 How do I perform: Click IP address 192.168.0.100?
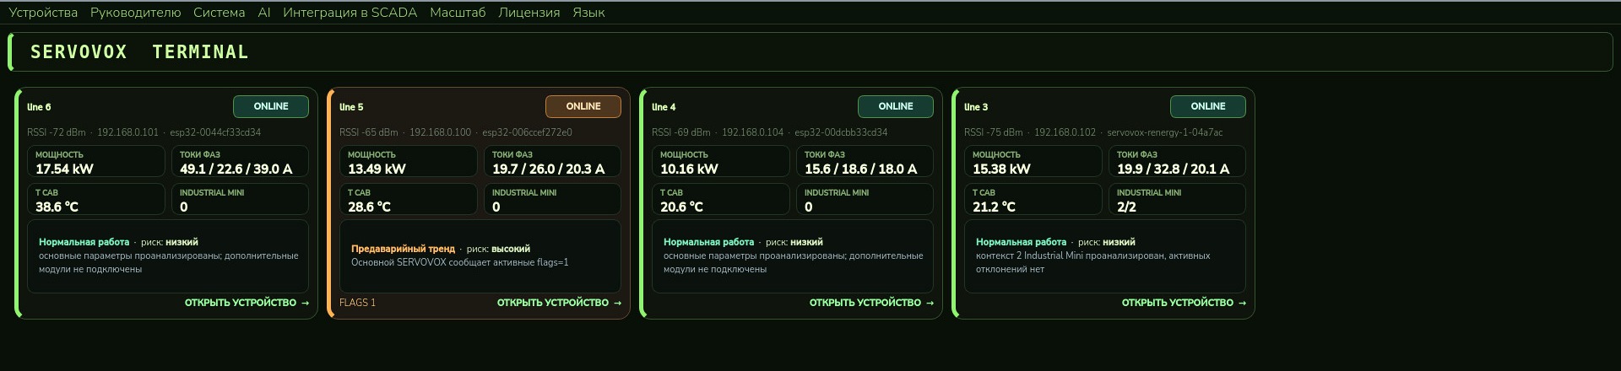coord(440,132)
